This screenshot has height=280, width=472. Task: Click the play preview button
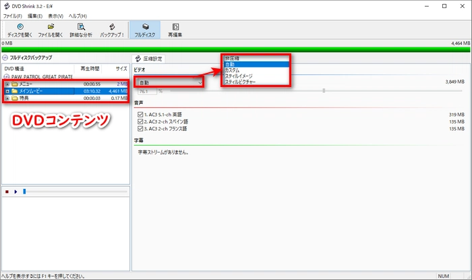(x=16, y=192)
